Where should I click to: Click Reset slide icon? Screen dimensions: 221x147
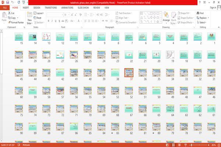coord(35,18)
